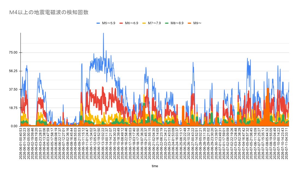Click x-axis label 2026-06-05-03:47:59
This screenshot has height=177, width=298.
pyautogui.click(x=48, y=144)
